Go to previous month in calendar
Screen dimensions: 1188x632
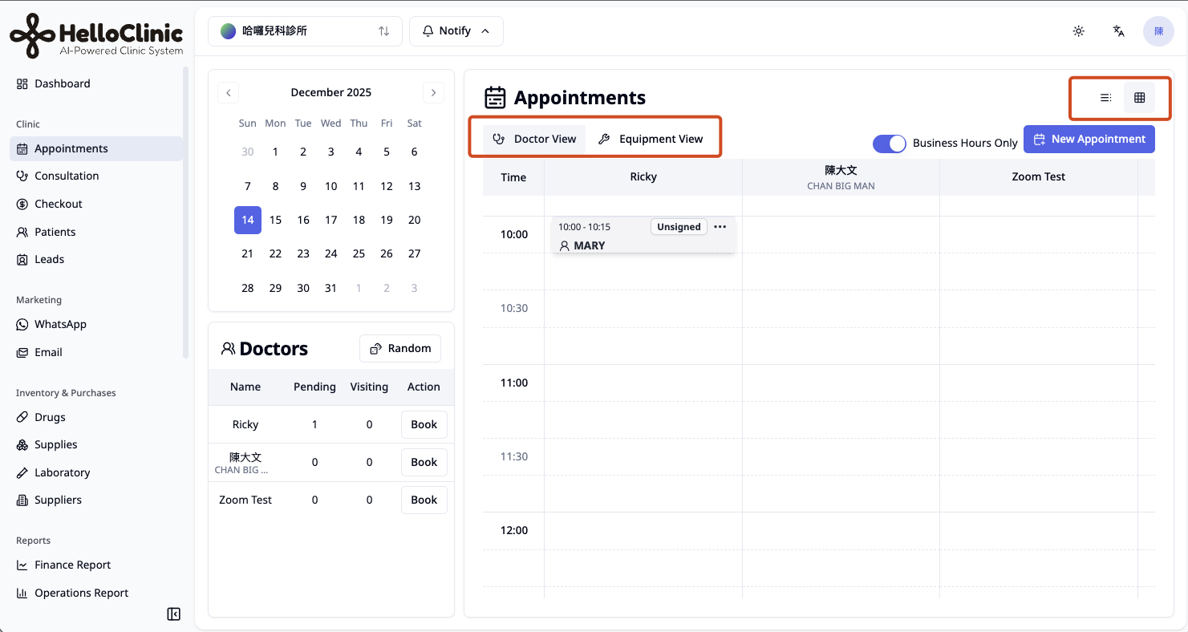click(x=229, y=92)
